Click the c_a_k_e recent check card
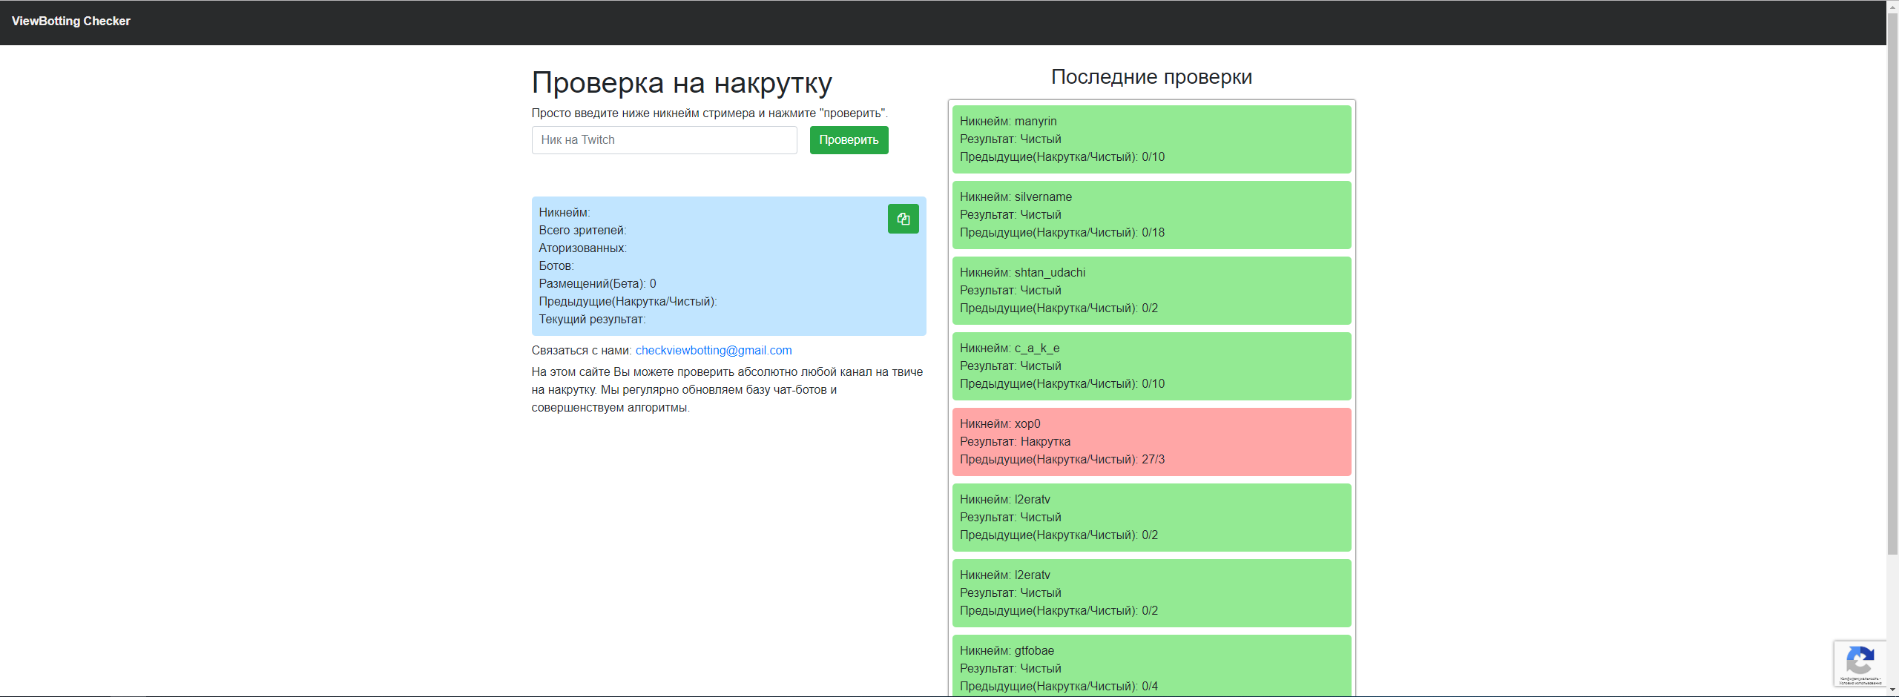Image resolution: width=1899 pixels, height=697 pixels. [x=1151, y=366]
